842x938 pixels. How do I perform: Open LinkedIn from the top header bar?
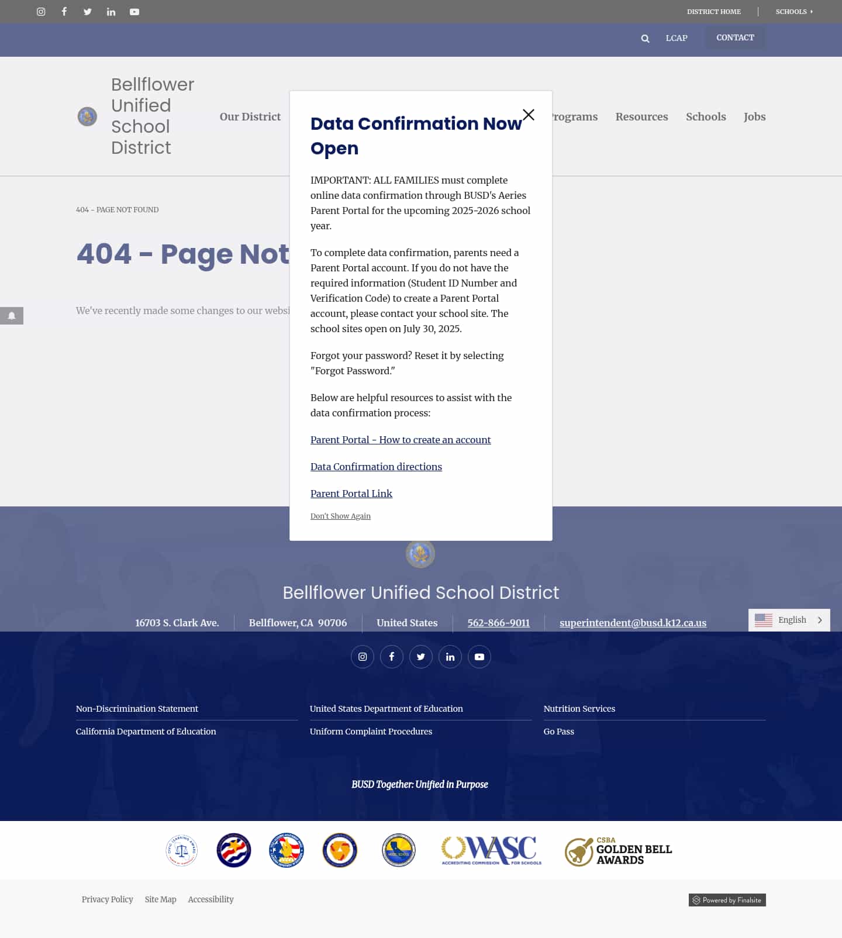[x=111, y=12]
